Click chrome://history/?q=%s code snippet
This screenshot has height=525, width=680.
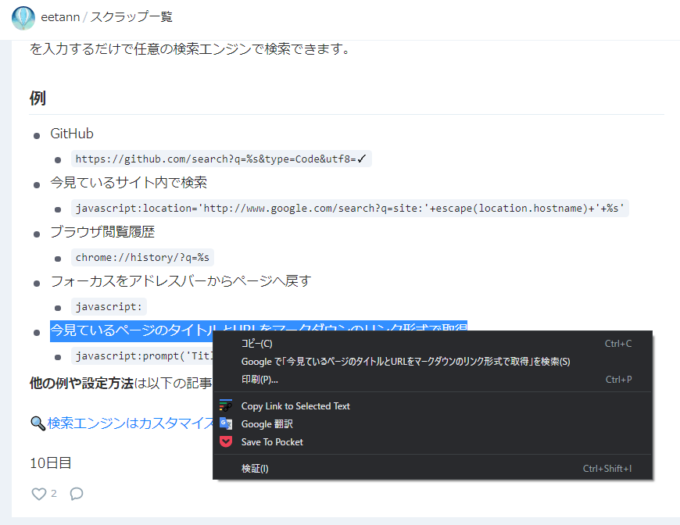tap(142, 258)
